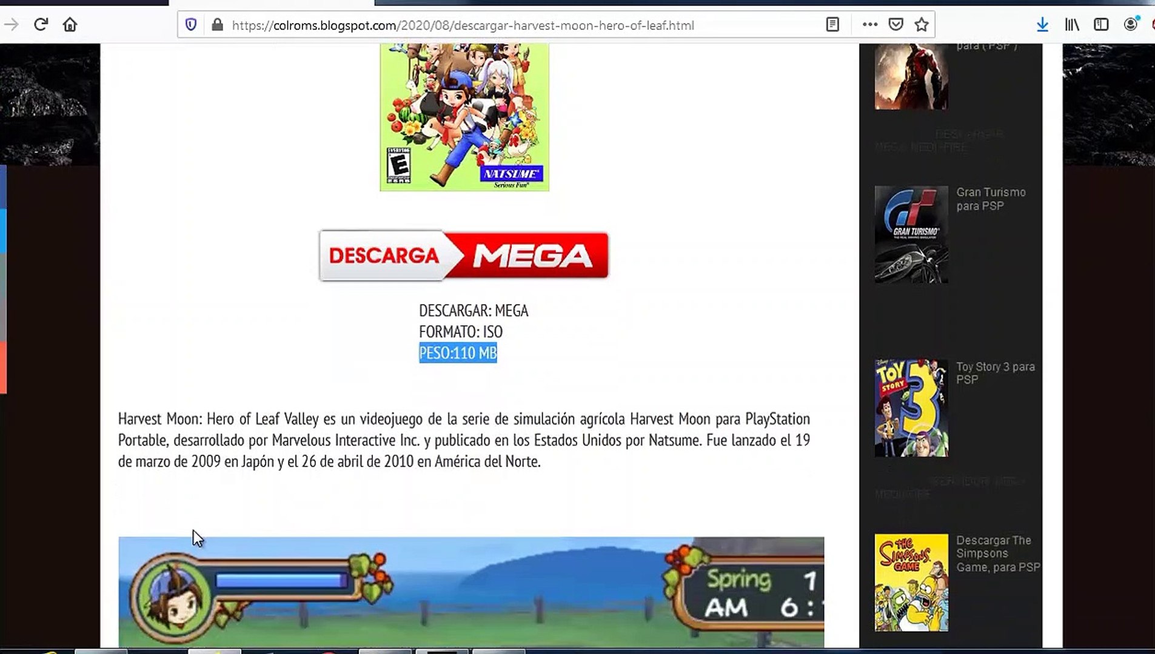Open the Gran Turismo thumbnail
Screen dimensions: 1155x654
click(911, 234)
